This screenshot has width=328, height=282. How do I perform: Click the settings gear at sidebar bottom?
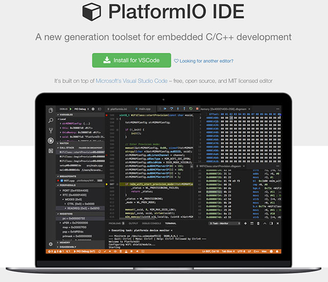point(51,244)
